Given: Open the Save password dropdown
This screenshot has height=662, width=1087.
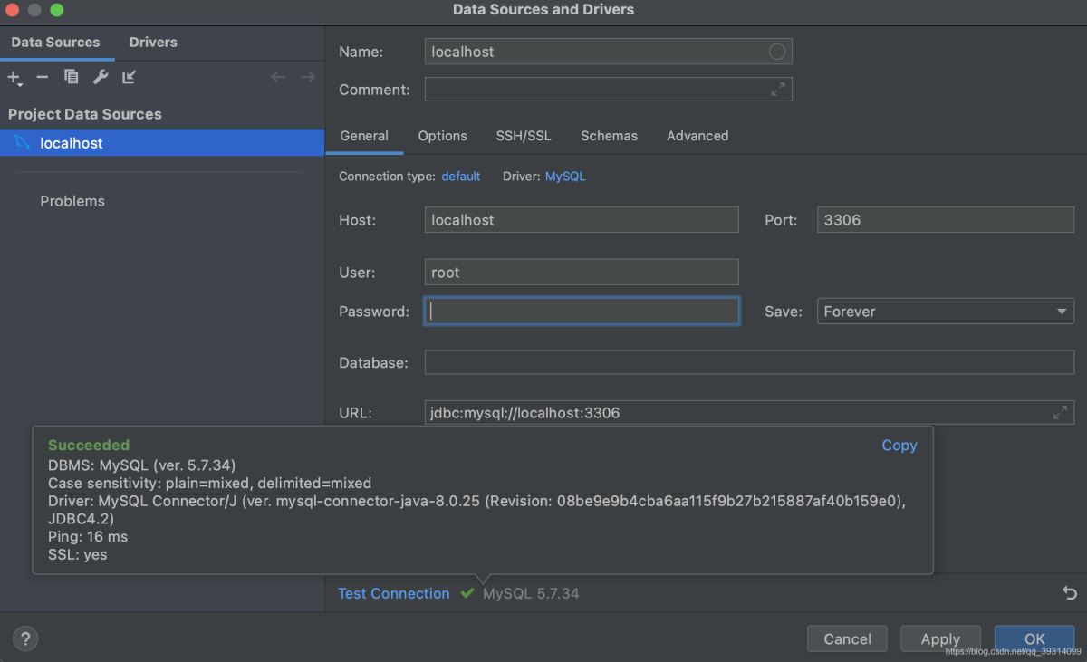Looking at the screenshot, I should click(x=945, y=312).
